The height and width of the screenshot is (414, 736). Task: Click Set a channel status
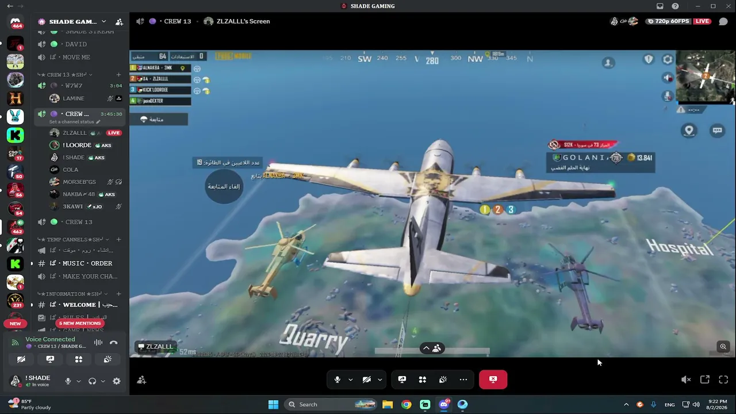(72, 122)
